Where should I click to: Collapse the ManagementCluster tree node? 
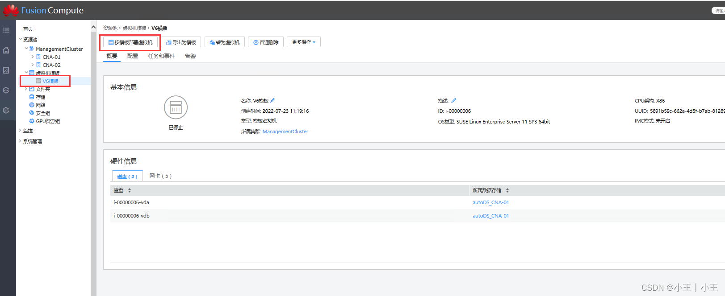click(26, 49)
